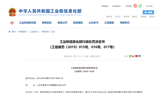Open the 工信数据 navigation menu

coord(109,23)
